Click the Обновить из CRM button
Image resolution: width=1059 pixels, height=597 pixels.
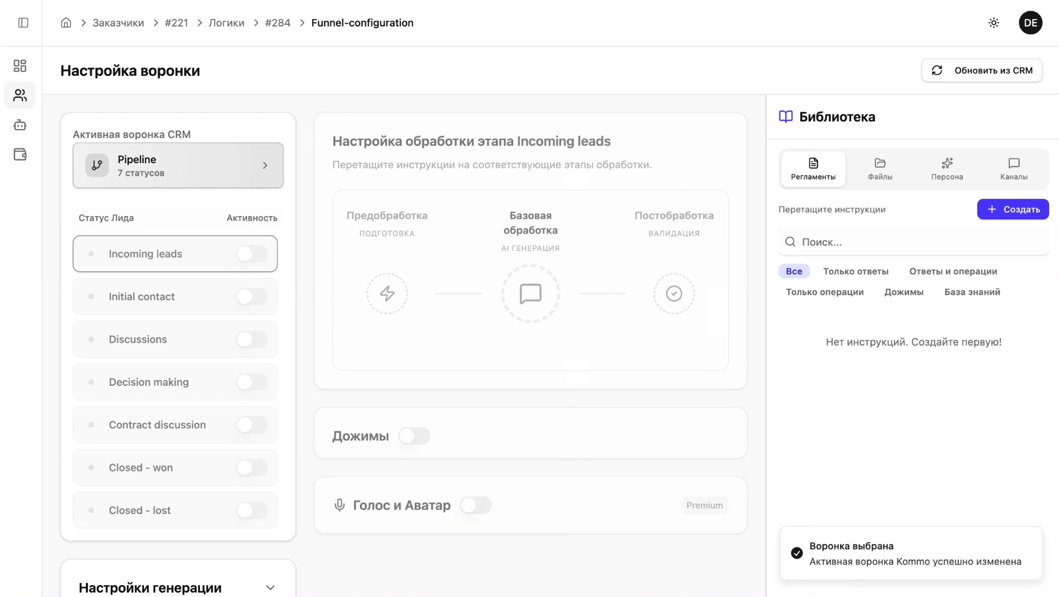coord(981,70)
